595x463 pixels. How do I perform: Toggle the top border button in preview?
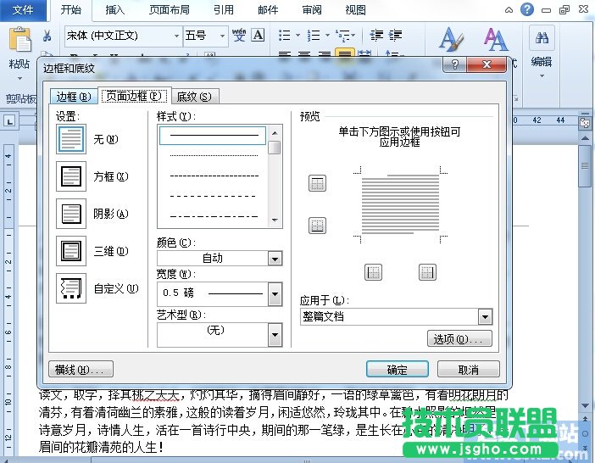pos(317,184)
